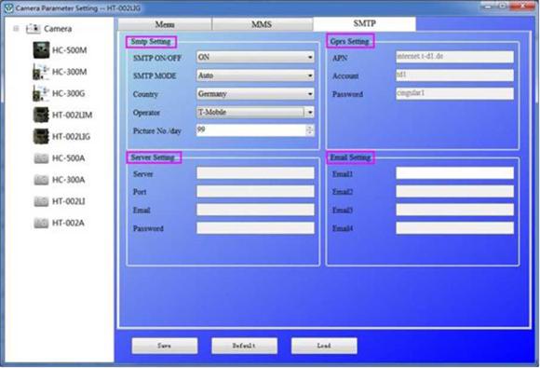Click the Default button

(x=244, y=346)
